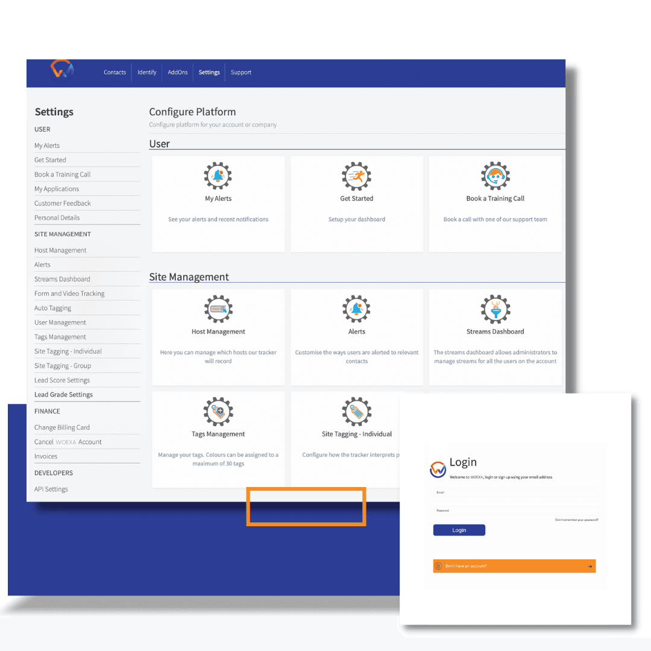Select Support in the top navigation

click(241, 72)
